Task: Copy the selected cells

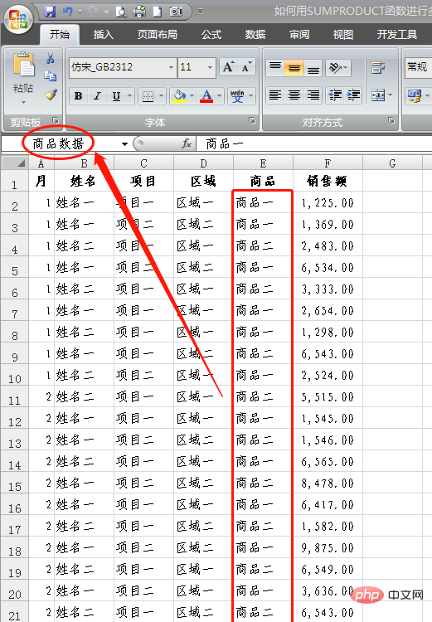Action: (x=51, y=75)
